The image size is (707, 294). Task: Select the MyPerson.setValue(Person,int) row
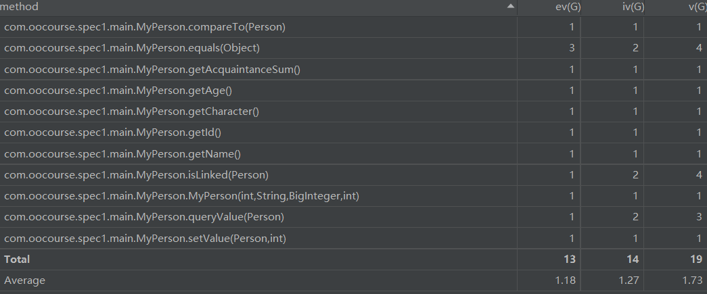353,239
